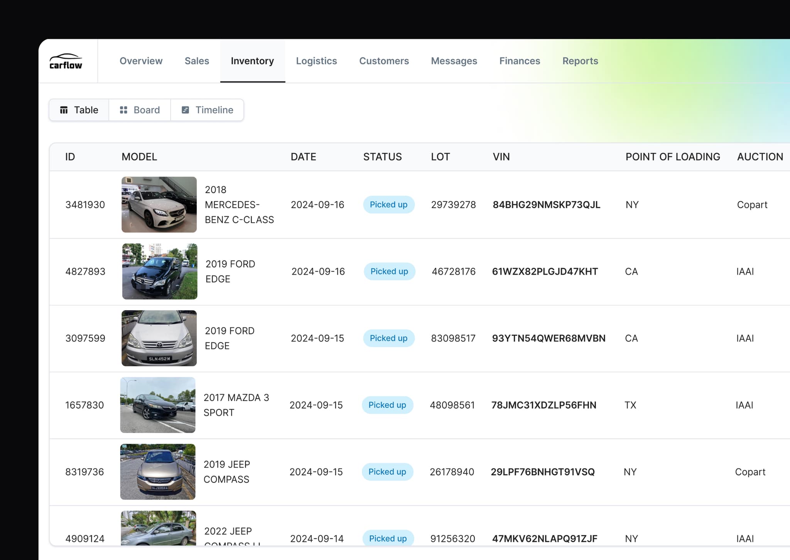
Task: Open the Sales tab
Action: (197, 61)
